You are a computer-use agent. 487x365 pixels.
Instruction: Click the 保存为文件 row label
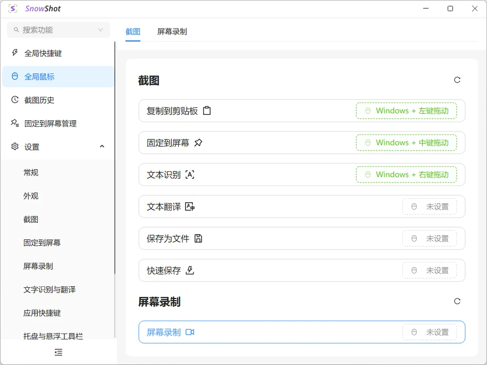168,239
